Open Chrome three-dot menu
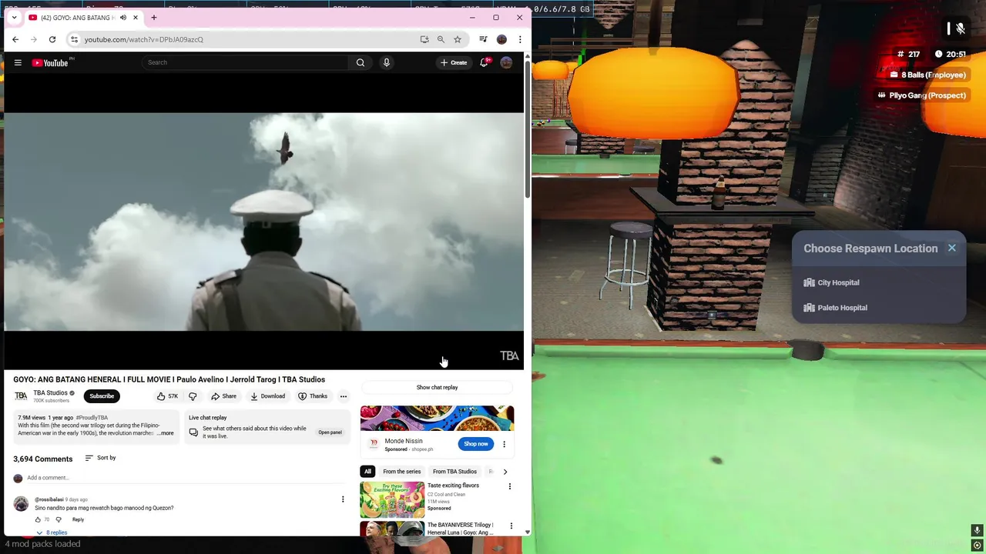 520,39
